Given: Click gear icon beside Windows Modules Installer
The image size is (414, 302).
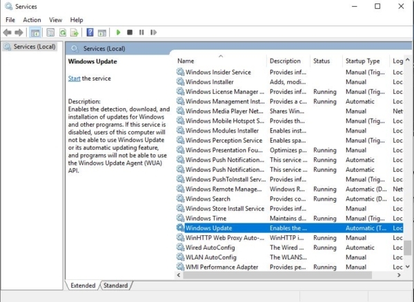Looking at the screenshot, I should pyautogui.click(x=180, y=130).
